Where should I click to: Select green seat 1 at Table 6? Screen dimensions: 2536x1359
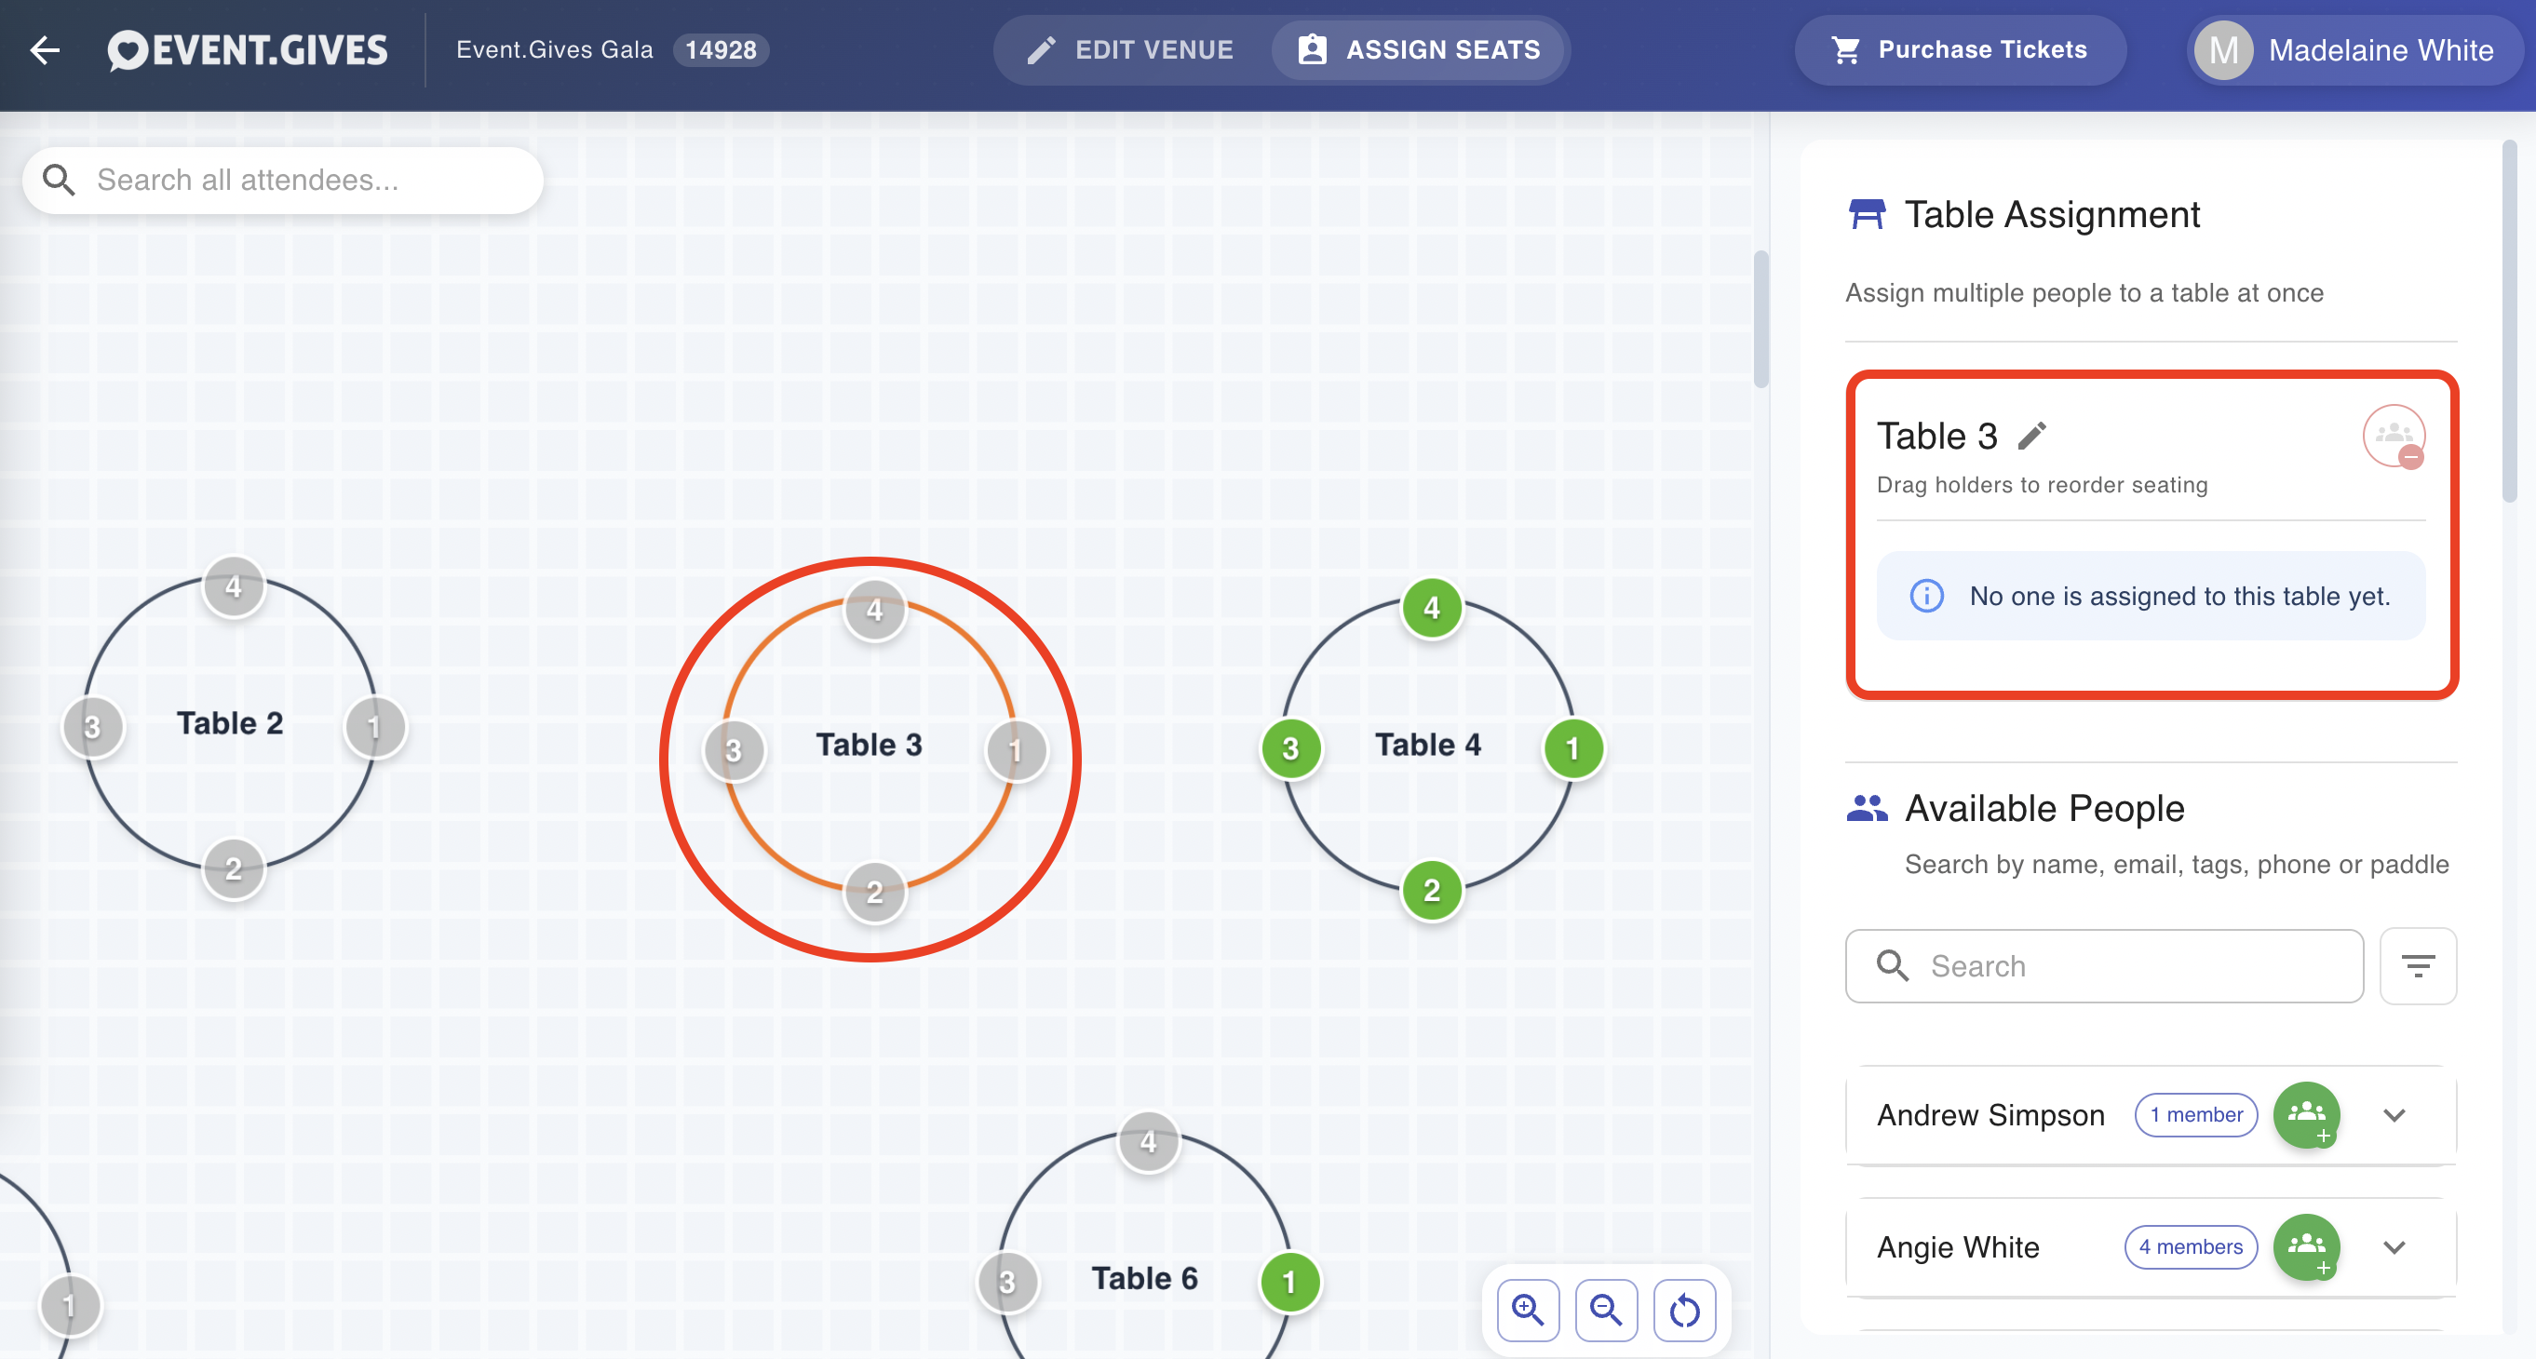(x=1288, y=1283)
